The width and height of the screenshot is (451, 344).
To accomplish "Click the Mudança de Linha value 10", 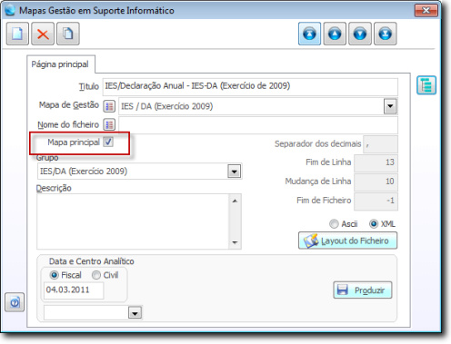I will (376, 182).
